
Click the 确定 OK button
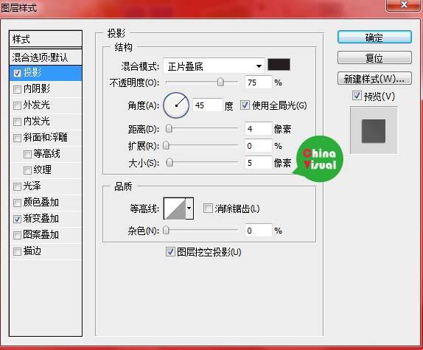coord(374,38)
